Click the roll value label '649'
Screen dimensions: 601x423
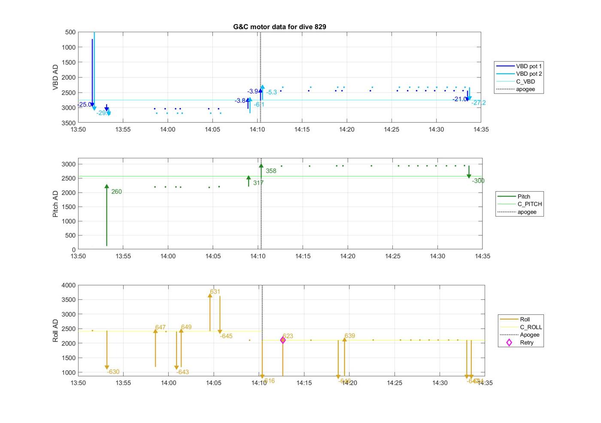point(186,327)
